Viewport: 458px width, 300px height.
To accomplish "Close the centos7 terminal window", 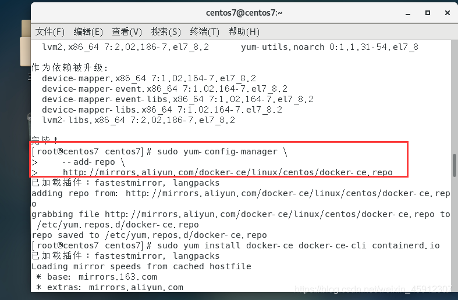I will 447,13.
